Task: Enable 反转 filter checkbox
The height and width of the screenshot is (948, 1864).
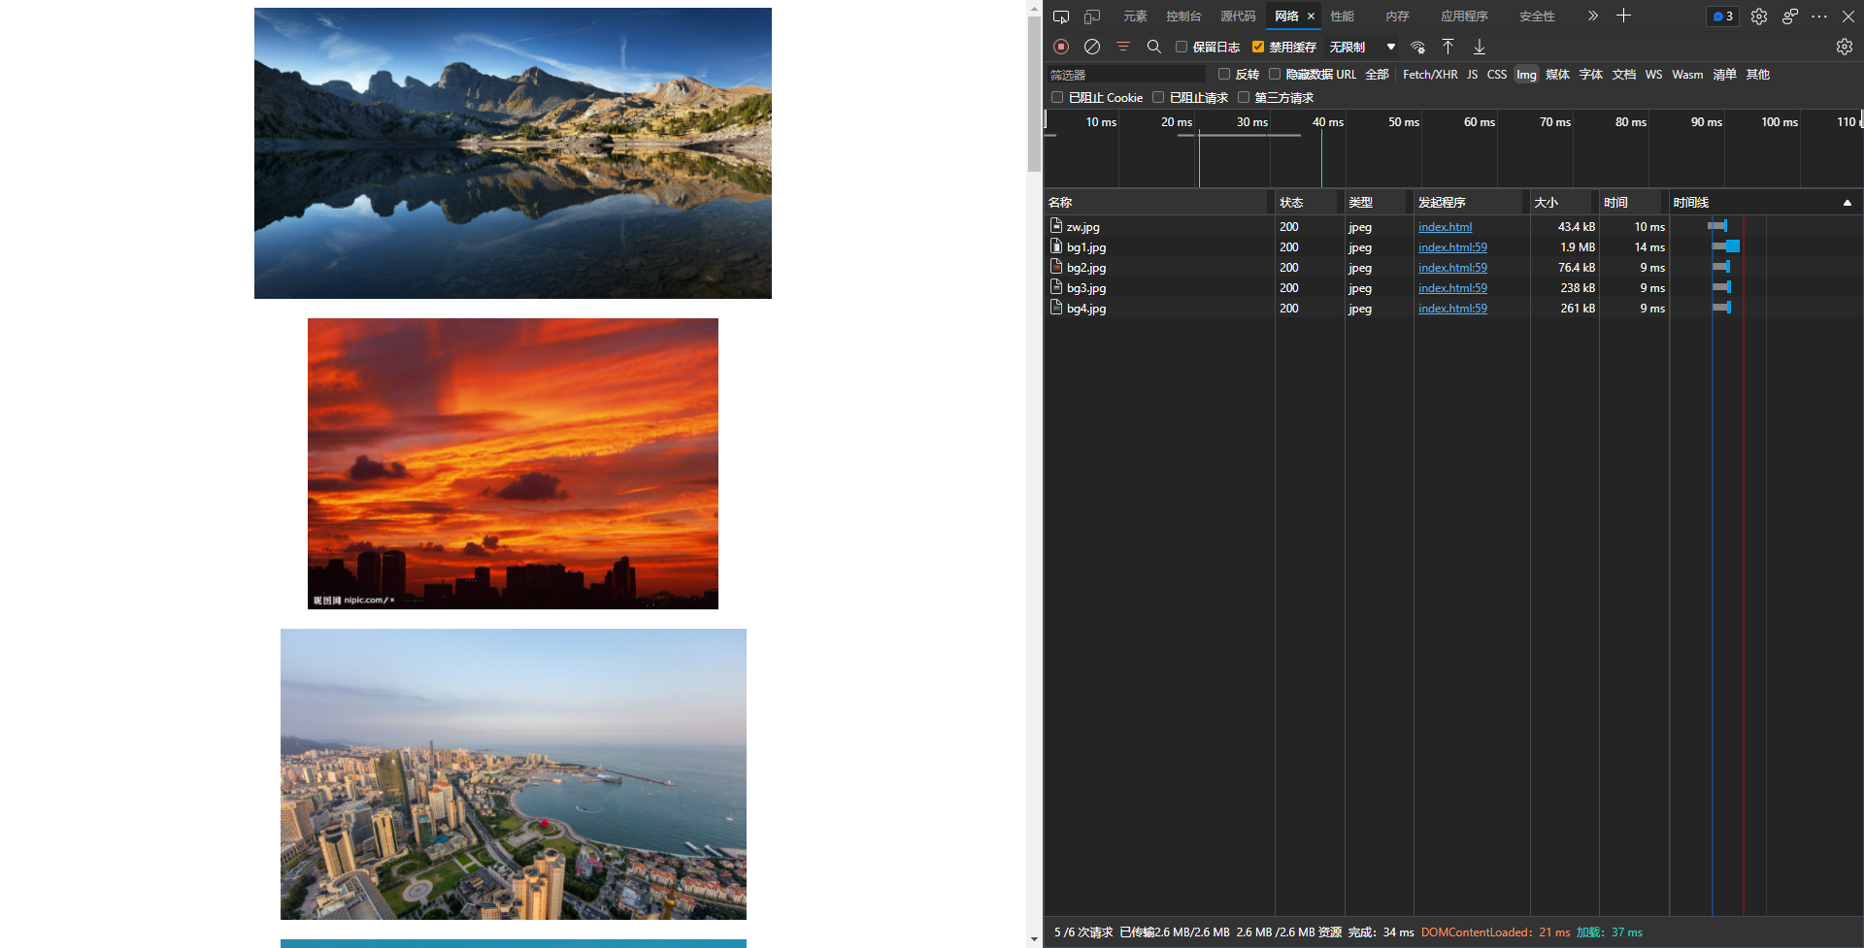Action: click(x=1224, y=74)
